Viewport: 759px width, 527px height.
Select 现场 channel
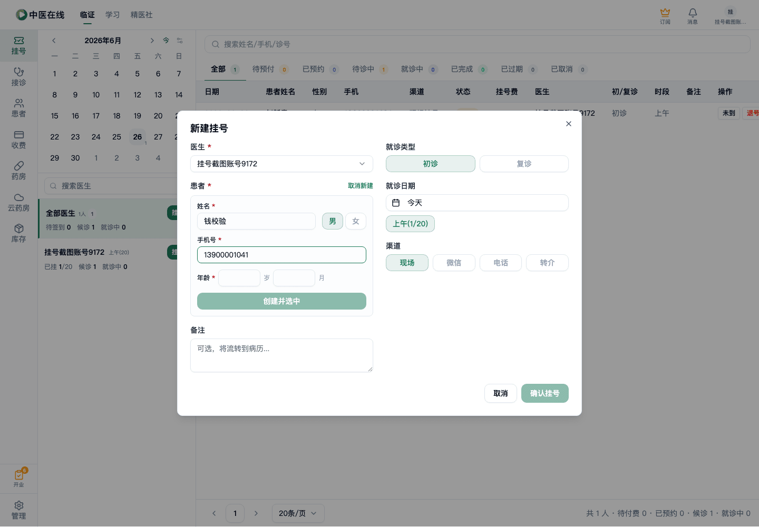[x=407, y=263]
